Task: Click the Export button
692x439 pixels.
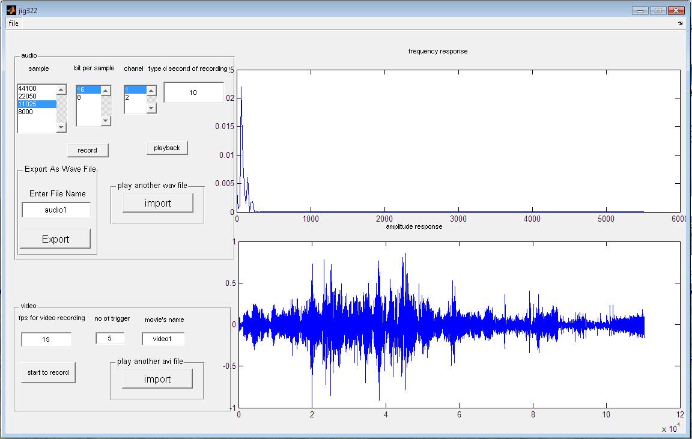Action: pyautogui.click(x=55, y=239)
